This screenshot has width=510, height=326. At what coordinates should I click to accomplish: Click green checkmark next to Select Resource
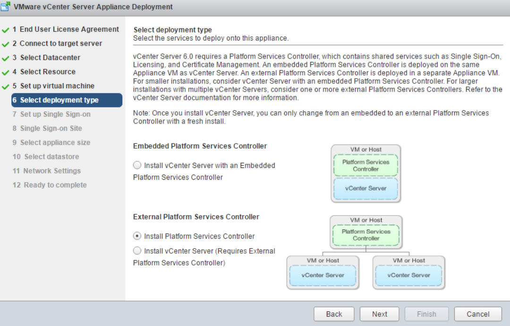point(6,72)
